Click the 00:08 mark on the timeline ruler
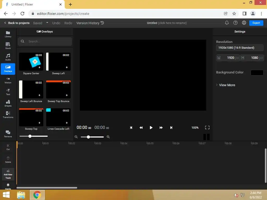Viewport: 267px width, 200px height. point(228,143)
